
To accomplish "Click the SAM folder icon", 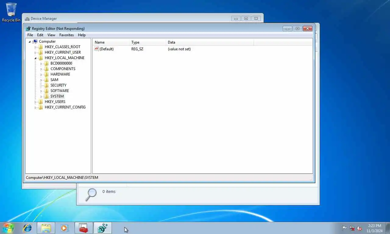I will pos(47,80).
